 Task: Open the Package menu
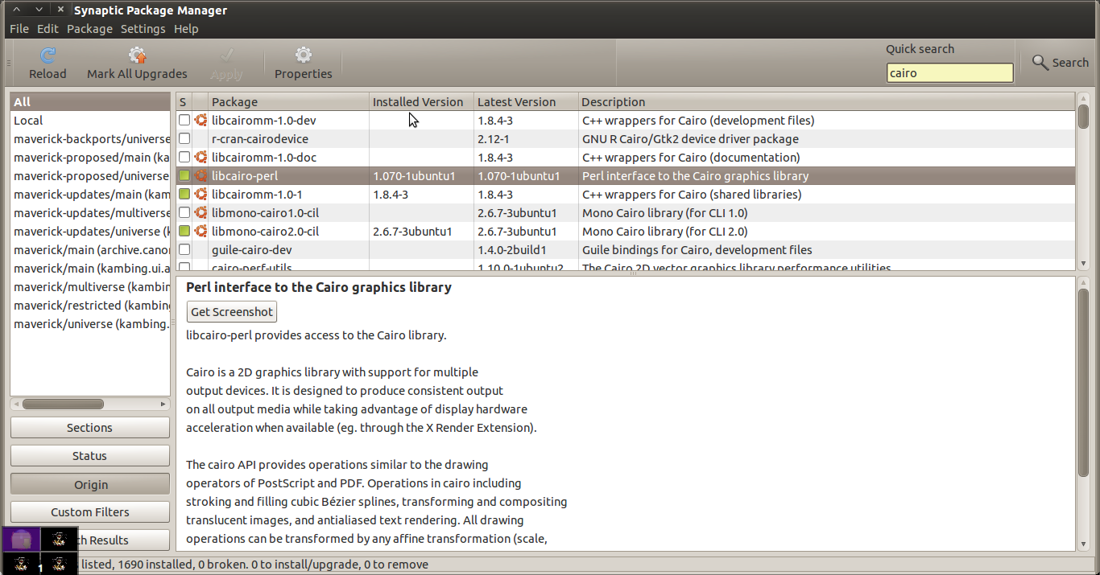coord(89,29)
